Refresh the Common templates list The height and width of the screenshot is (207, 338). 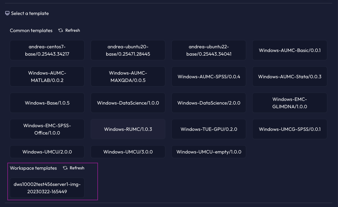coord(69,30)
